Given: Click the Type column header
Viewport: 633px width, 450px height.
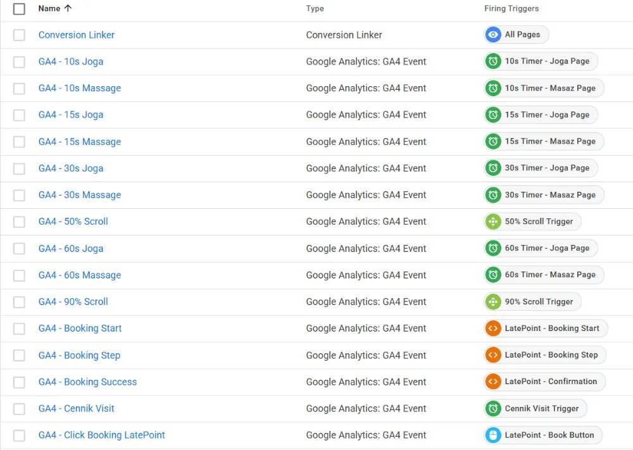Looking at the screenshot, I should tap(315, 8).
